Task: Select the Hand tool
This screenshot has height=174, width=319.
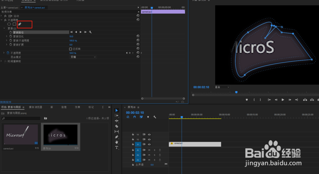Action: (x=116, y=142)
